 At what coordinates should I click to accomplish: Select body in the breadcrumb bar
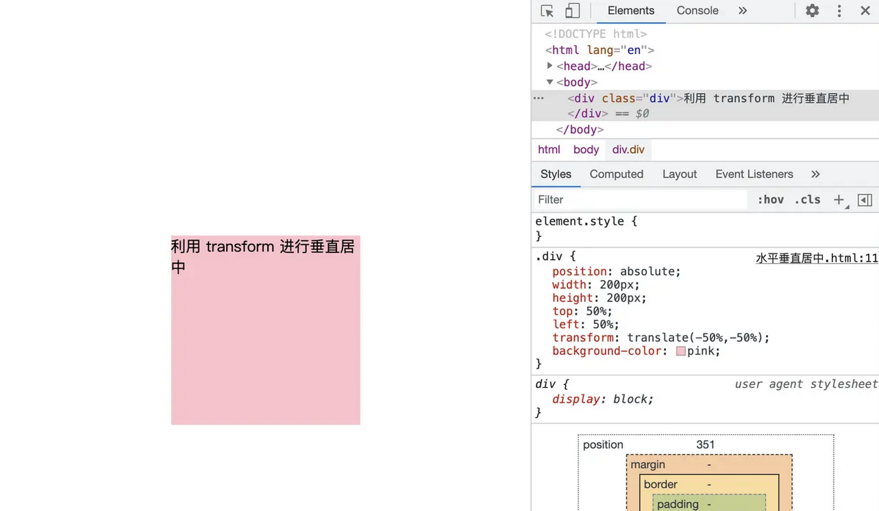click(586, 149)
